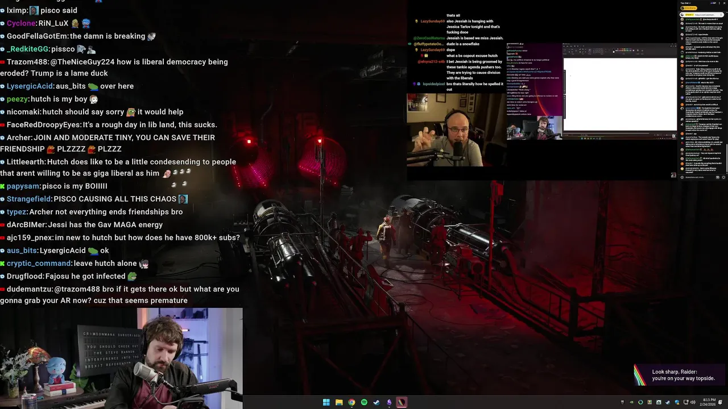Select the highlighted active app on taskbar
This screenshot has height=409, width=728.
coord(402,402)
